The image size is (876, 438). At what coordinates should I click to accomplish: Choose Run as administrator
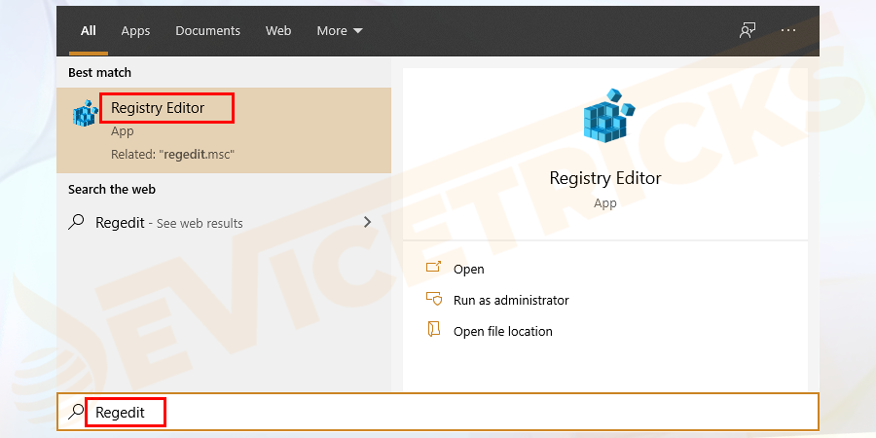click(511, 300)
